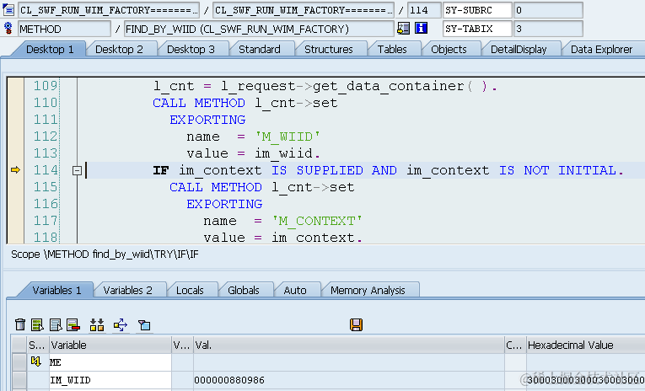The width and height of the screenshot is (645, 391).
Task: Click the gray table rows toolbar icon
Action: (55, 324)
